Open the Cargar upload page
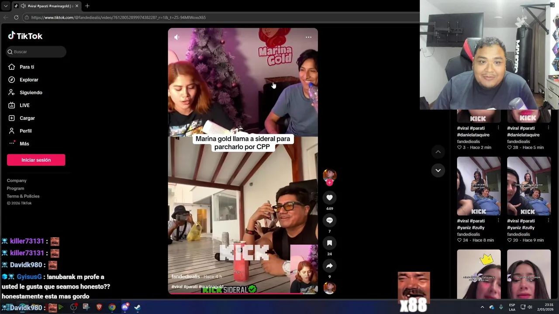Viewport: 559px width, 314px height. tap(21, 118)
